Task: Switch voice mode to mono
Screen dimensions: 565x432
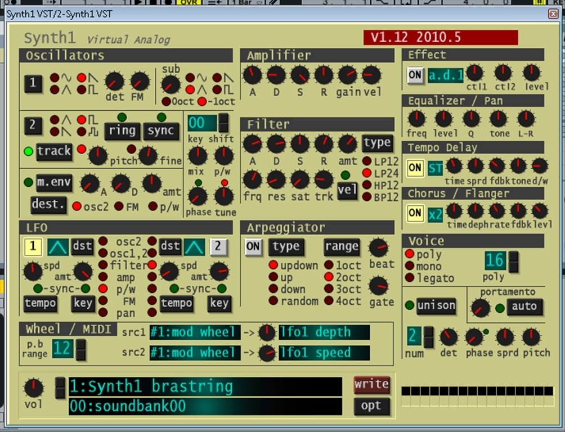Action: click(409, 266)
